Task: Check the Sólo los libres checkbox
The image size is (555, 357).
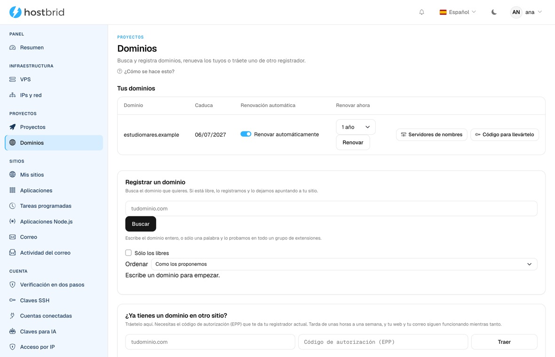Action: (x=128, y=253)
